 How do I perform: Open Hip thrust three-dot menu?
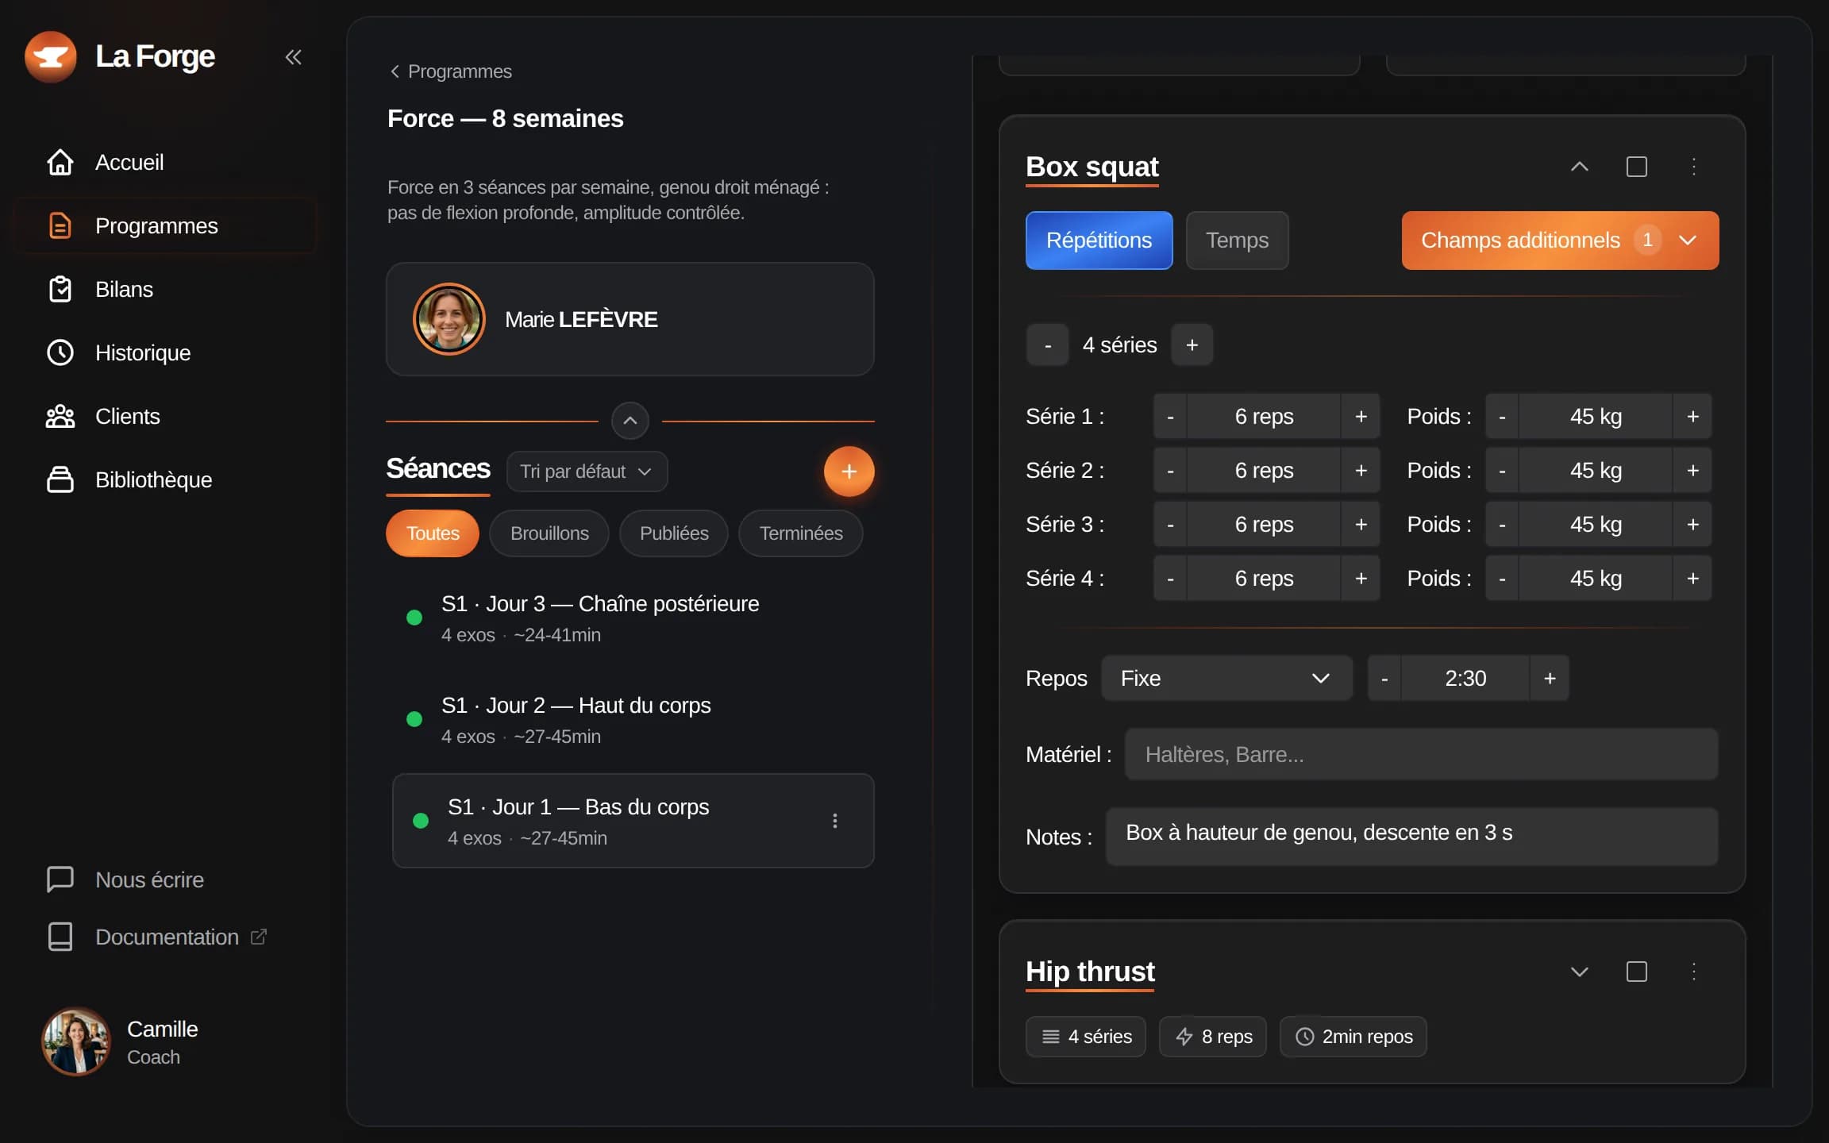click(1694, 972)
